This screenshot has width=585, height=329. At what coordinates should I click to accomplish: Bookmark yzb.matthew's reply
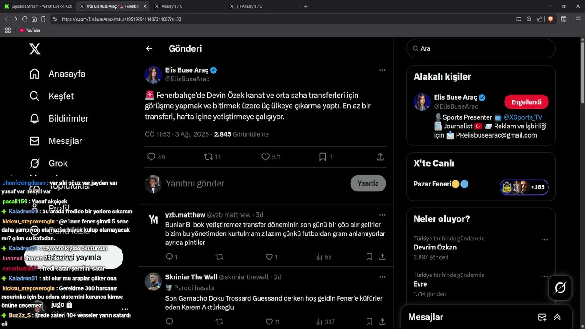369,257
